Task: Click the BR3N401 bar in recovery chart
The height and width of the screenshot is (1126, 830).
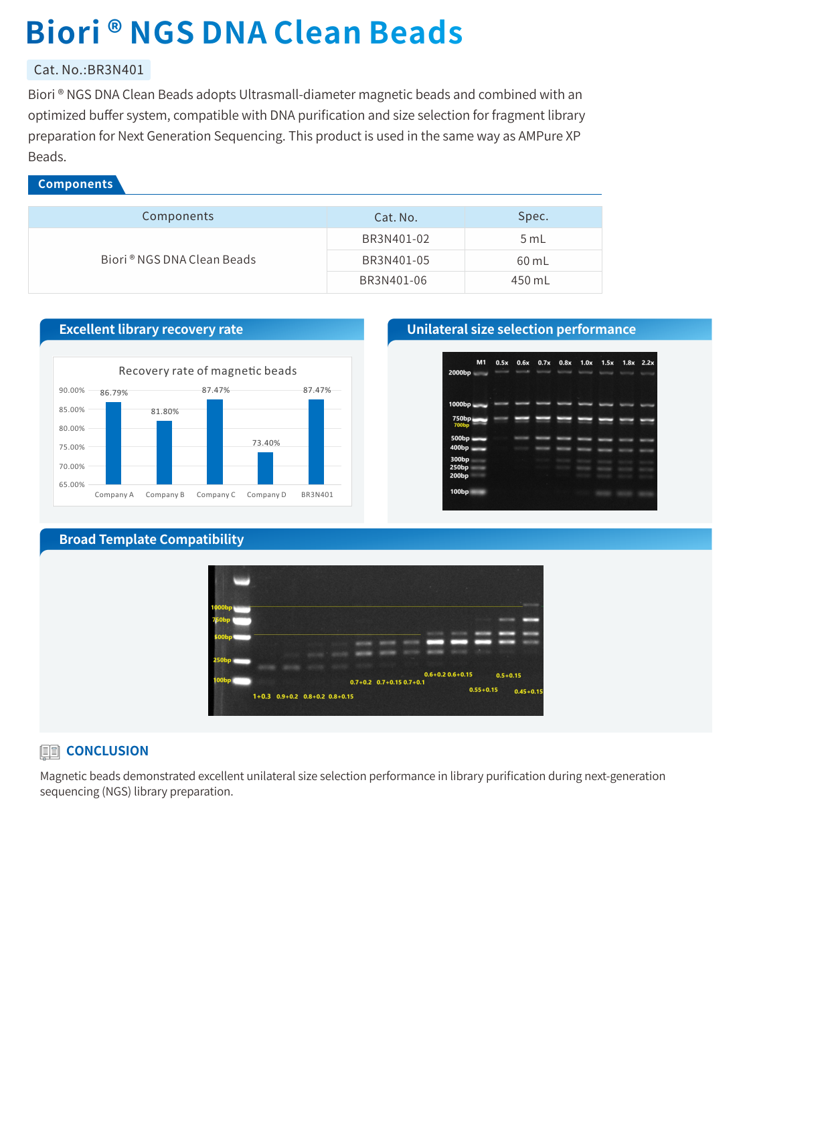Action: 316,442
